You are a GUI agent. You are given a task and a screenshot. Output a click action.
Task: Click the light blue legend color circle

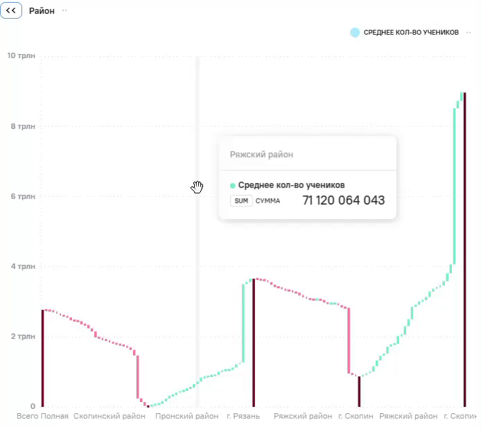pyautogui.click(x=355, y=32)
